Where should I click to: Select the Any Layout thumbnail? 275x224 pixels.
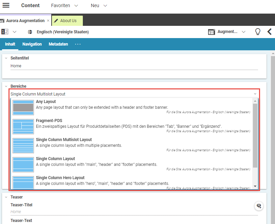click(23, 107)
